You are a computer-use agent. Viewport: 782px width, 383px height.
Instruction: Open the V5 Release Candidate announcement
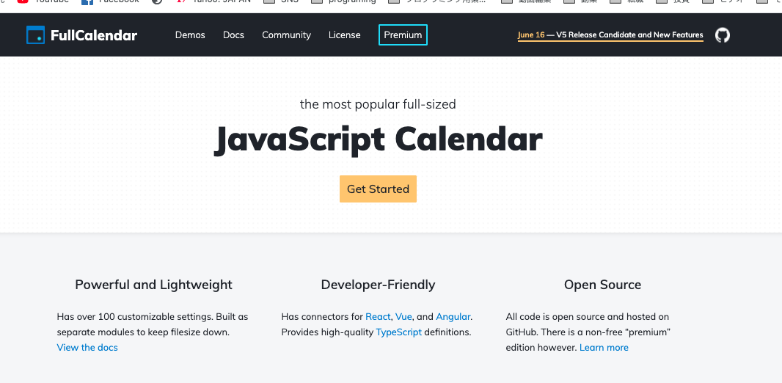(610, 35)
